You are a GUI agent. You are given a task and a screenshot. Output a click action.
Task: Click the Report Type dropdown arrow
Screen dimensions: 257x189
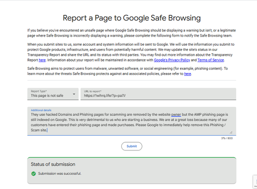click(x=74, y=94)
